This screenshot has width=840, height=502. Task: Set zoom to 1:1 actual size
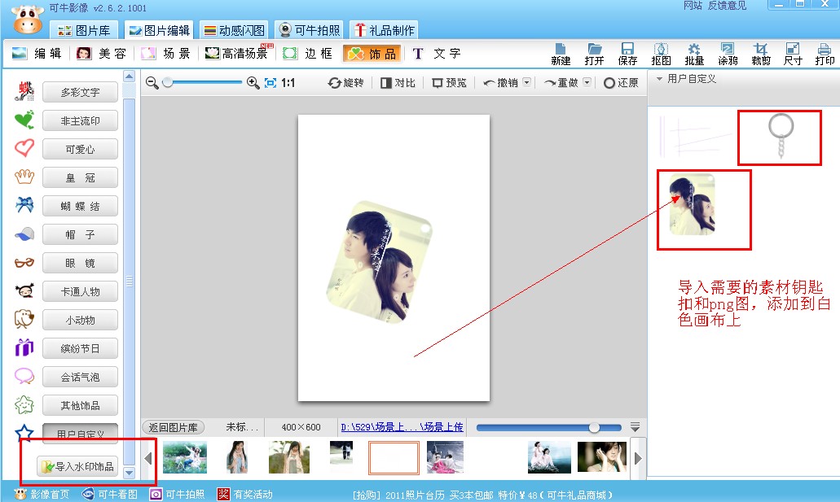coord(288,83)
